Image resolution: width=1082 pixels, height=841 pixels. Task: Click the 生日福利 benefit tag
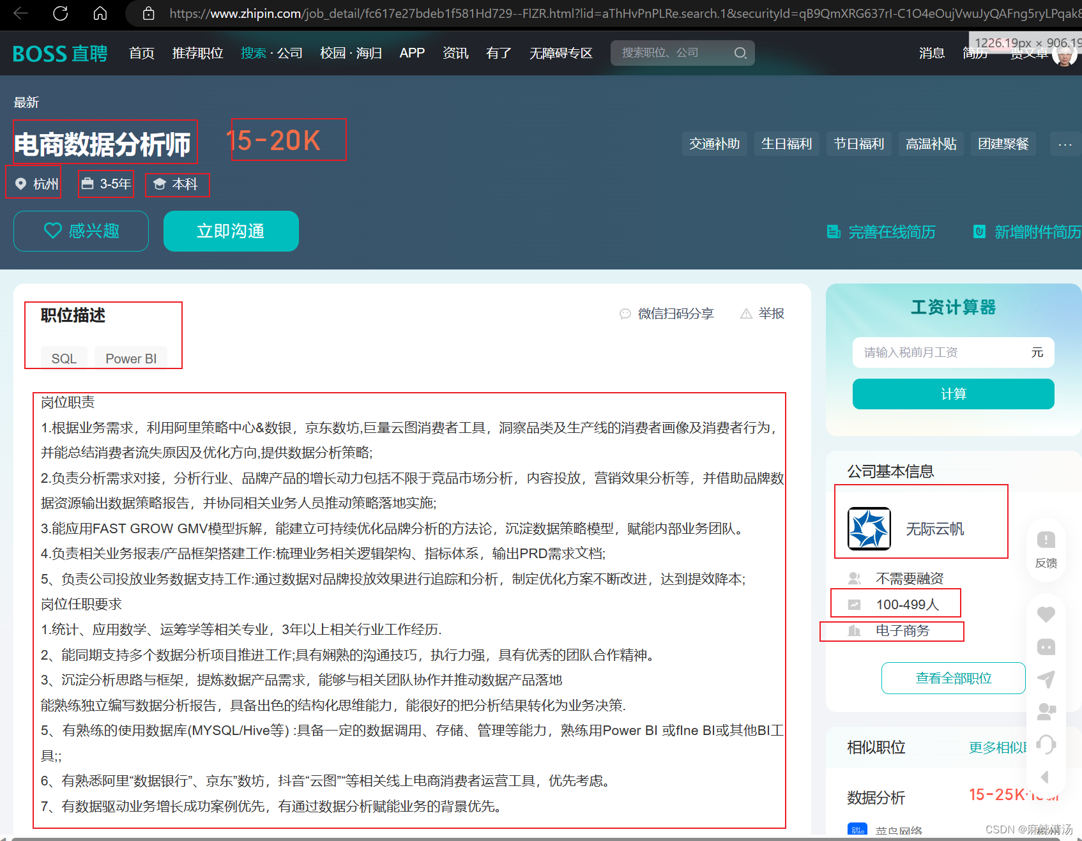pos(787,144)
